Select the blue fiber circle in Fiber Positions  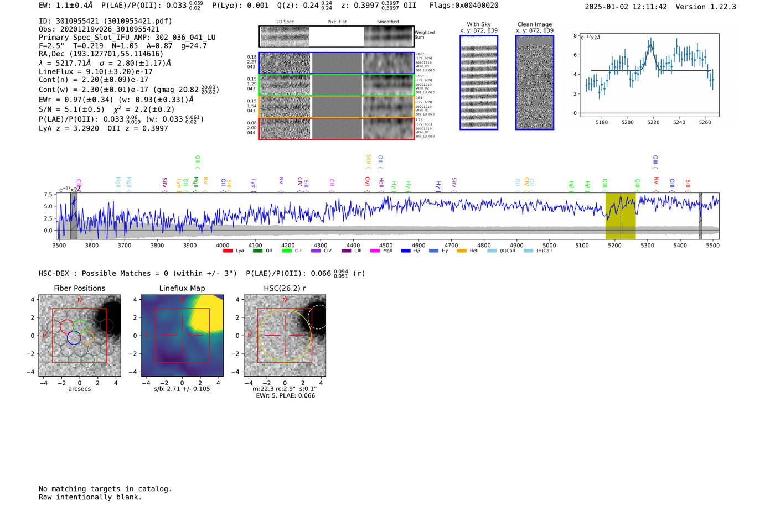tap(74, 338)
